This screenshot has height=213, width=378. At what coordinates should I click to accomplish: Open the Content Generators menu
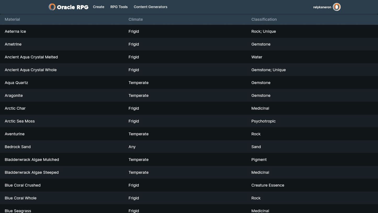[x=150, y=7]
